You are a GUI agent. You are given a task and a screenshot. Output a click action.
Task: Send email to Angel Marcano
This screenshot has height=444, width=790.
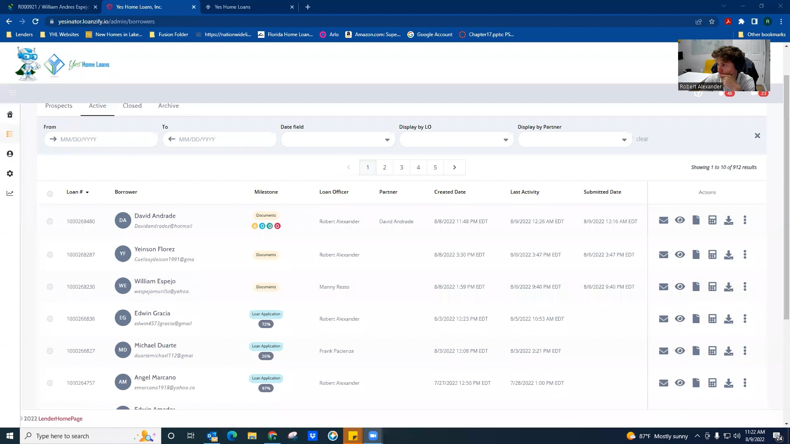coord(663,383)
